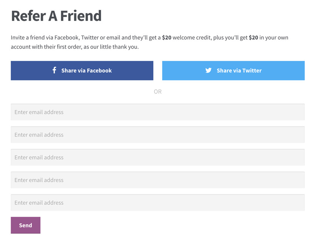Click the word "Facebook" in the description
This screenshot has width=315, height=245.
click(66, 37)
